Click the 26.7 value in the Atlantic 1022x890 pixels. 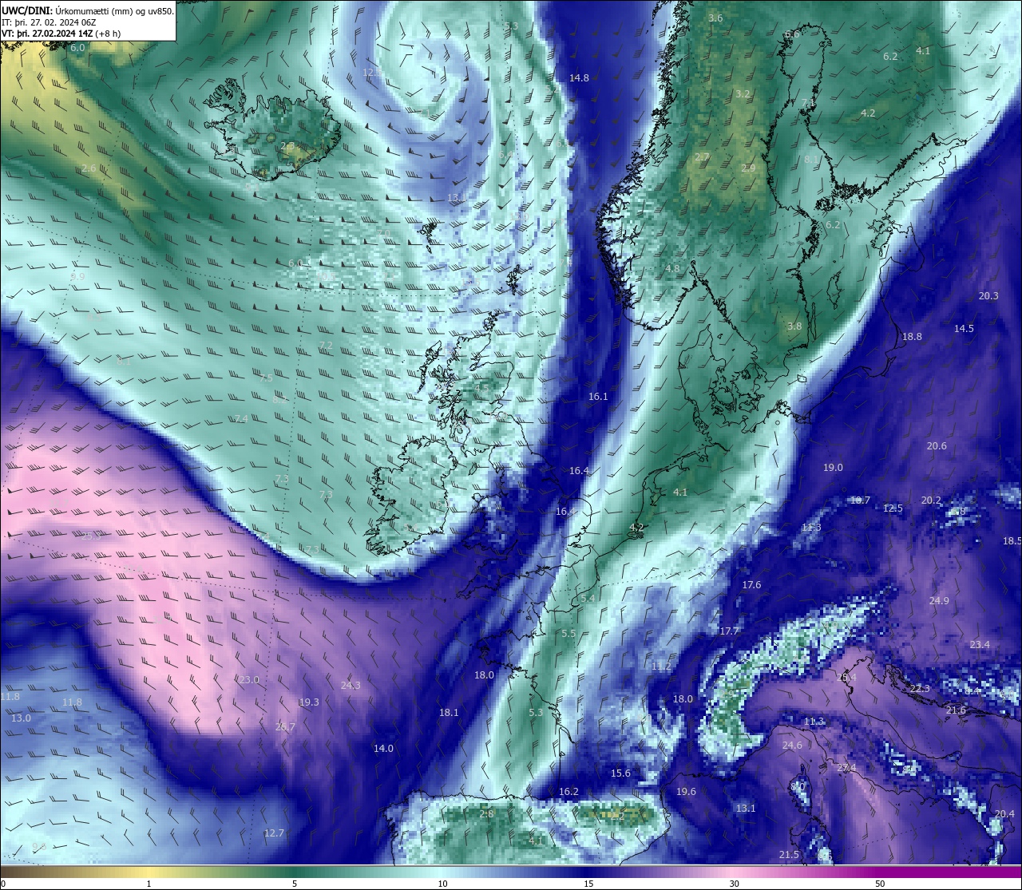point(285,727)
